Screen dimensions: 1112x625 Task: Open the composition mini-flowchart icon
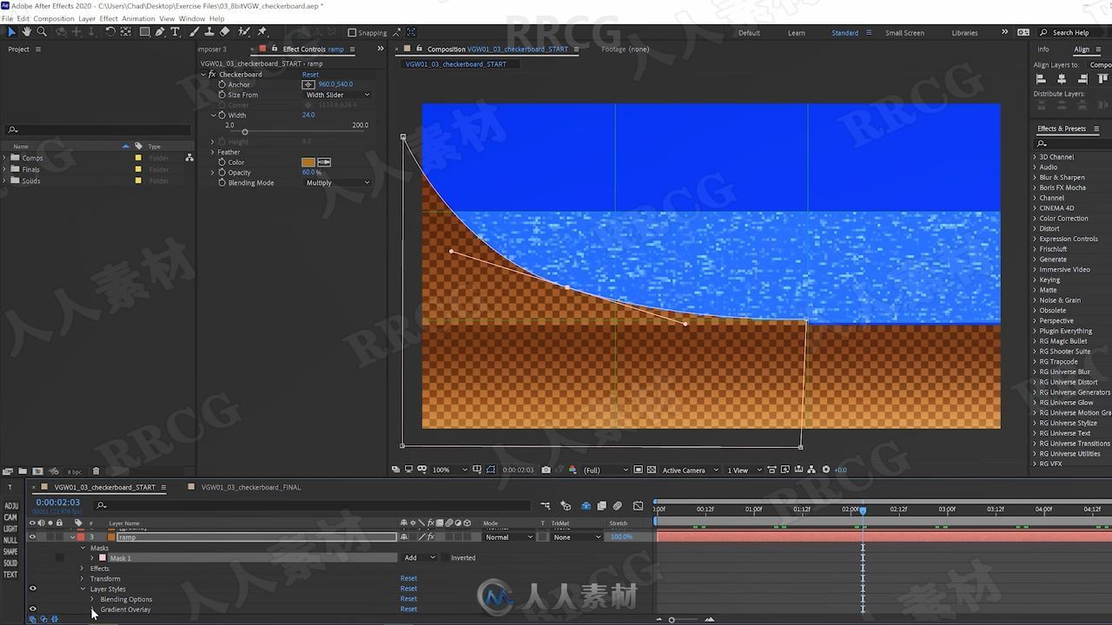(545, 505)
